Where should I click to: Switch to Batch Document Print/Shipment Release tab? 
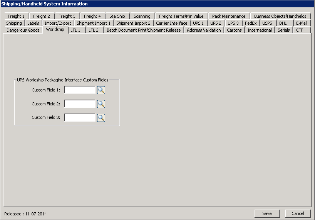(144, 30)
